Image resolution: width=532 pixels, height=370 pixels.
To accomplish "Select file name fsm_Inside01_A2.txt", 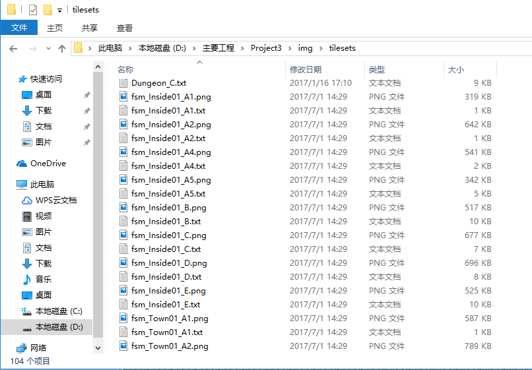I will 168,139.
